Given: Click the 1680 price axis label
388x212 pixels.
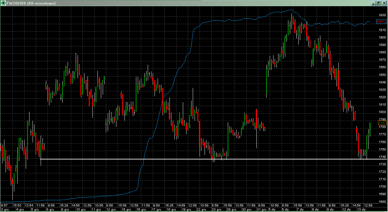Looking at the screenshot, I should (382, 202).
